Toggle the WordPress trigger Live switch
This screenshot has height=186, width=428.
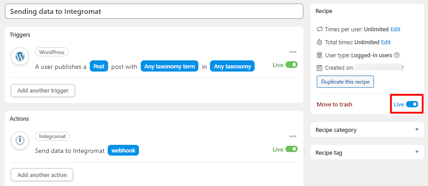(x=292, y=65)
